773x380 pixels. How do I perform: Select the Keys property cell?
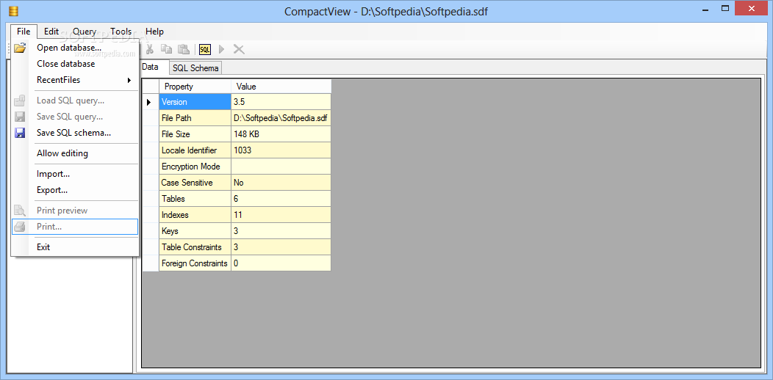[195, 231]
